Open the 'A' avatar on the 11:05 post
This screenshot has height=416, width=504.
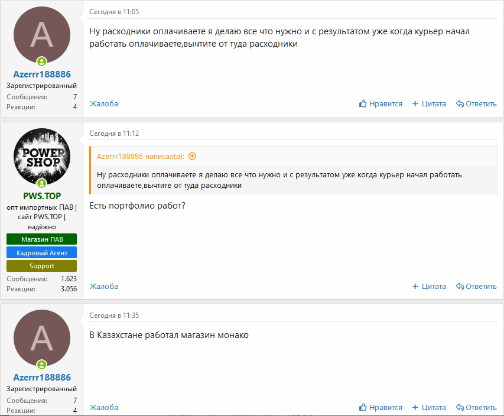point(41,35)
